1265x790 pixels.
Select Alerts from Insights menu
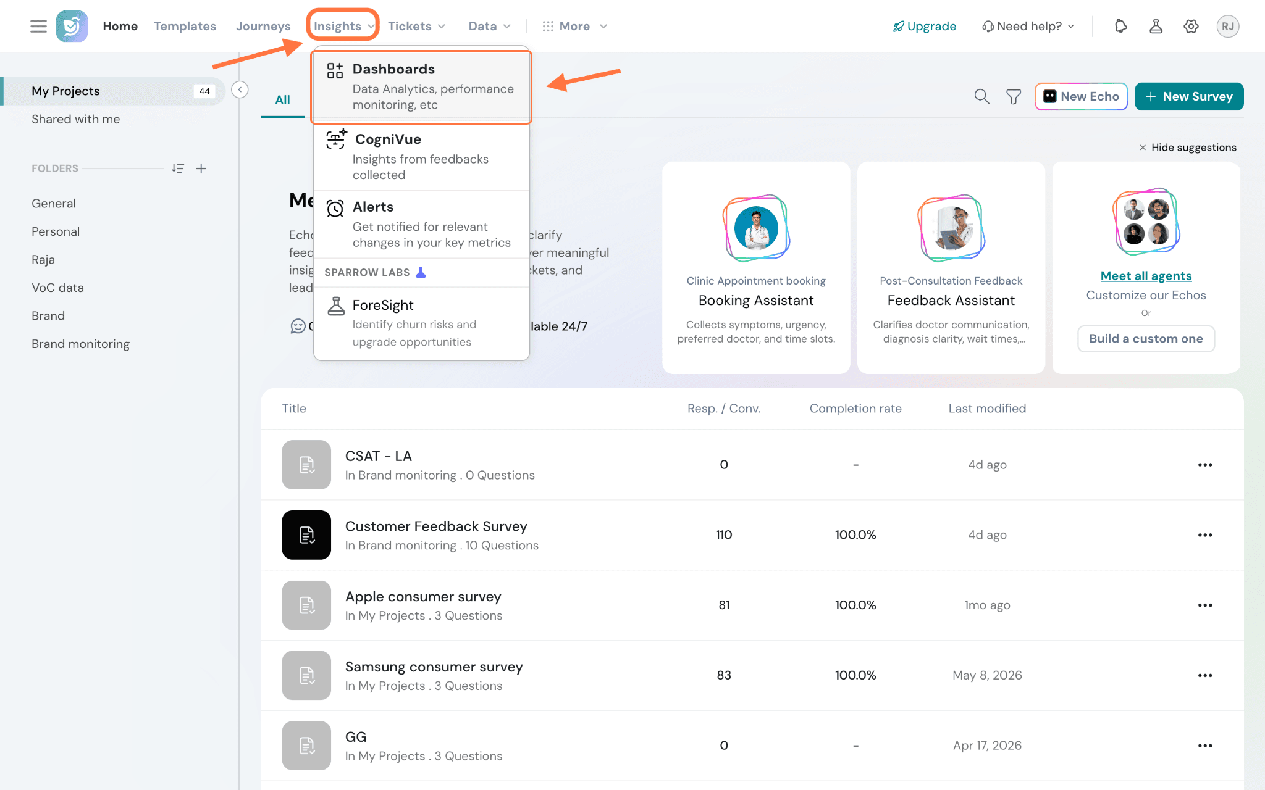[x=421, y=224]
